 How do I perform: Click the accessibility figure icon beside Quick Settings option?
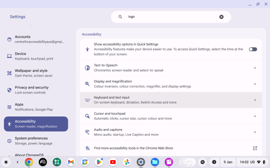pos(87,49)
